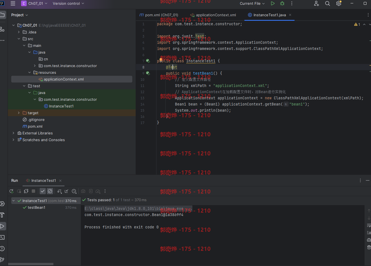This screenshot has height=266, width=371.
Task: Rerun failed tests
Action: pyautogui.click(x=19, y=191)
